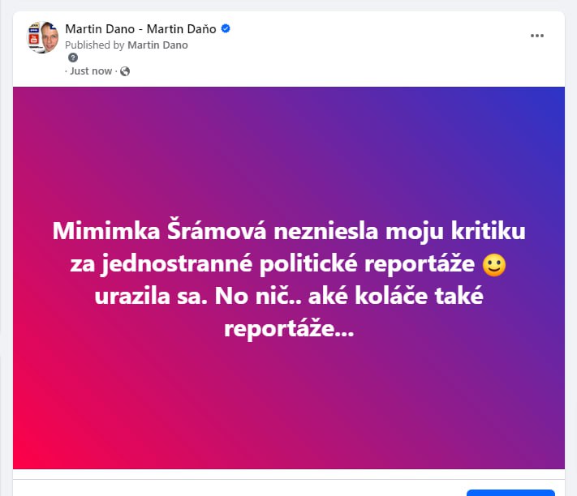Click the globe public audience icon

pos(125,71)
